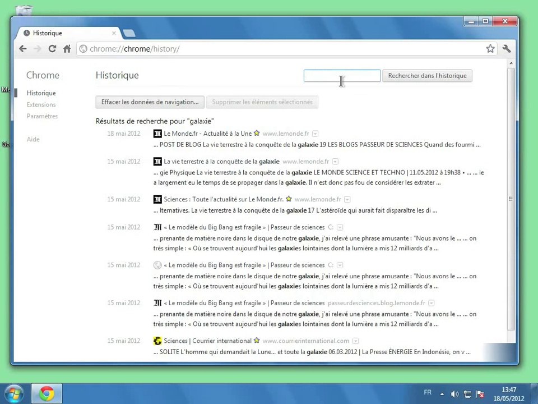Open Aide in the left sidebar

click(33, 139)
